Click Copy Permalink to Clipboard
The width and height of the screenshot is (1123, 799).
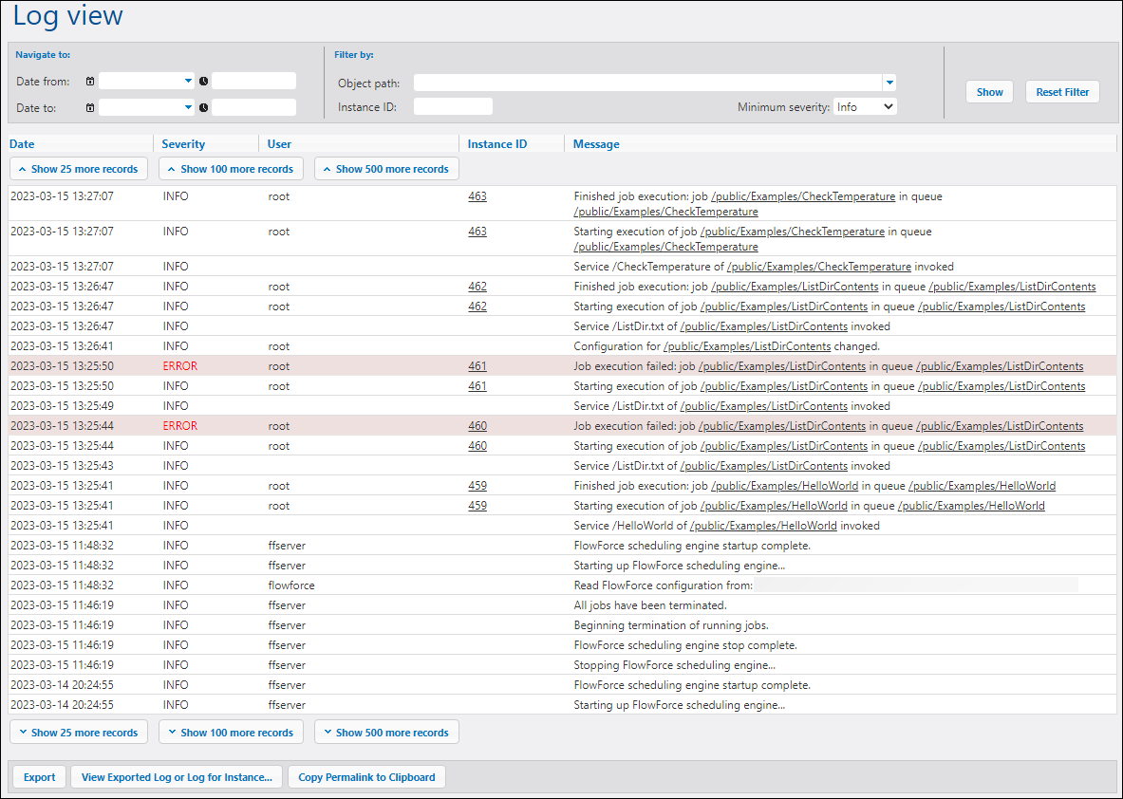pos(366,777)
